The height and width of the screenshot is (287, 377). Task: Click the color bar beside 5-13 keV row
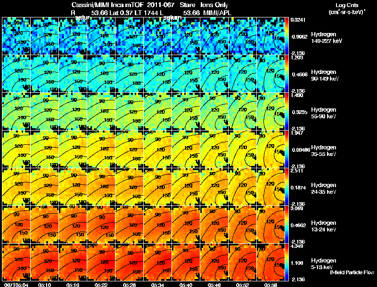click(x=287, y=262)
